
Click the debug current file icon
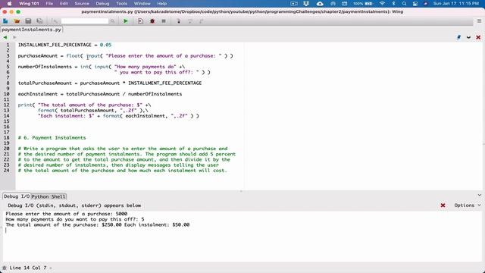[x=140, y=21]
